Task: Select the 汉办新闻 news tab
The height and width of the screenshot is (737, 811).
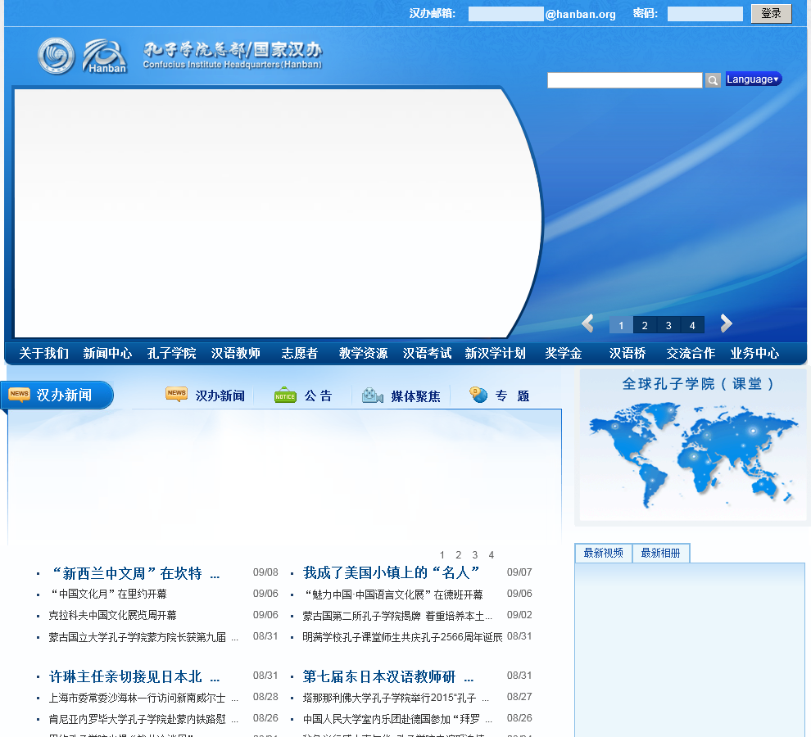Action: pyautogui.click(x=220, y=396)
